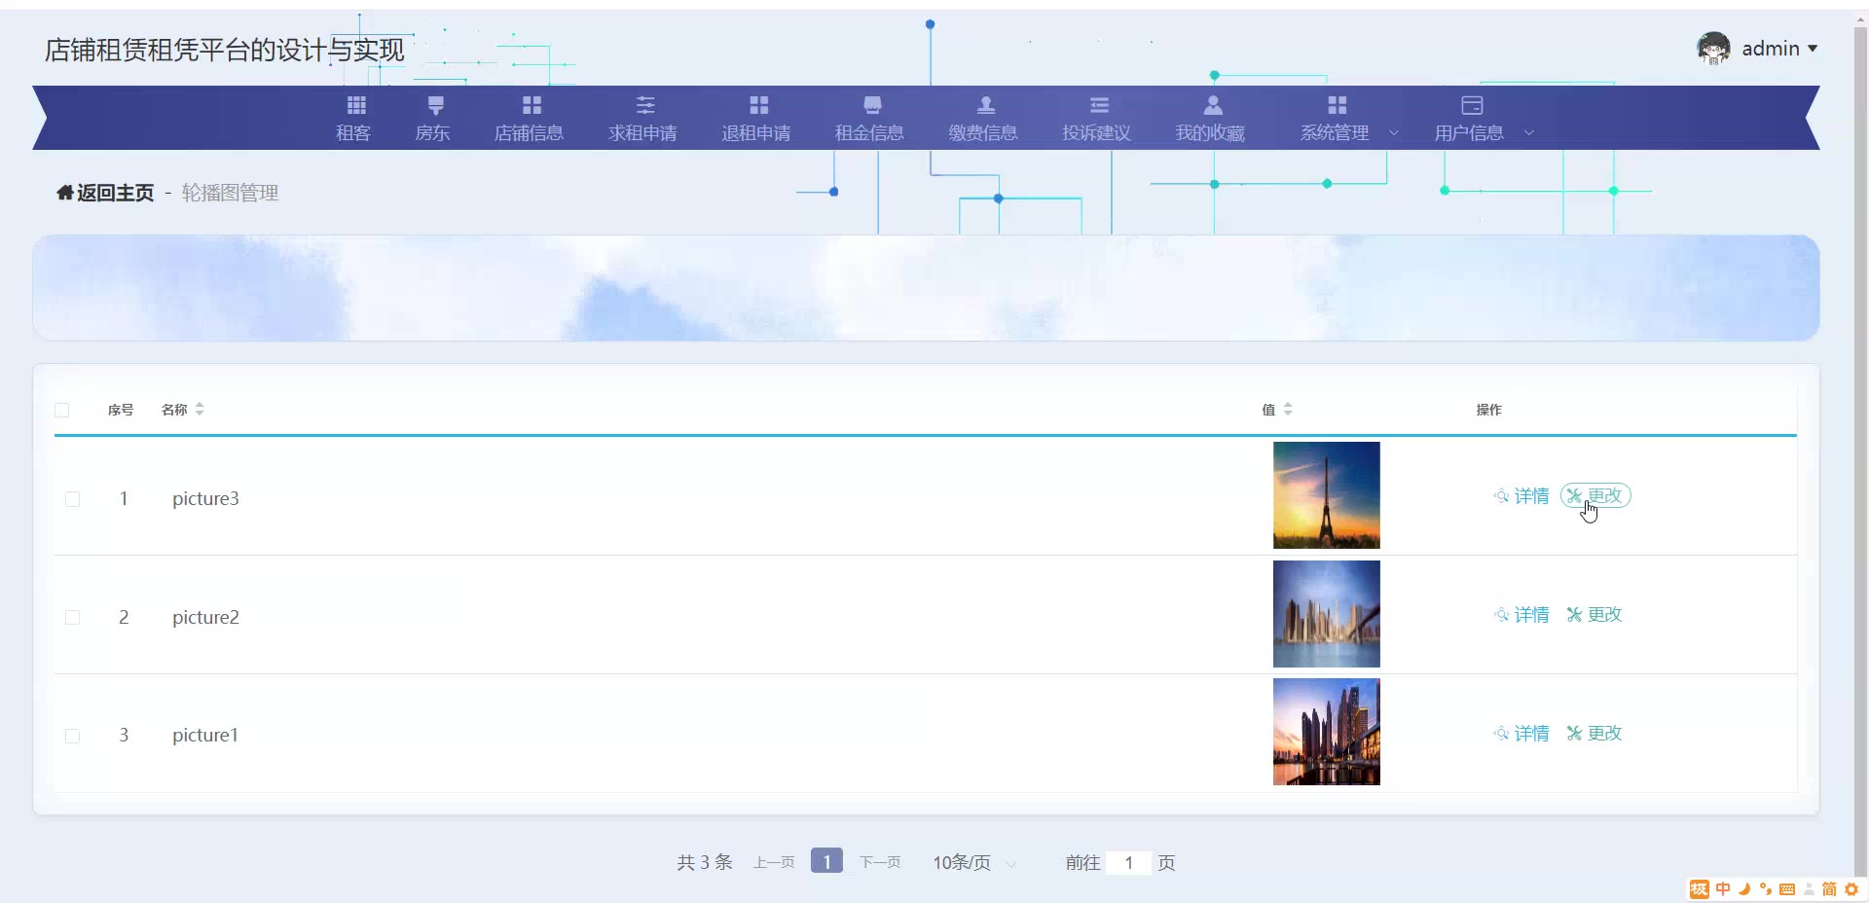This screenshot has height=903, width=1869.
Task: Open the 退租申请 menu item
Action: tap(756, 119)
